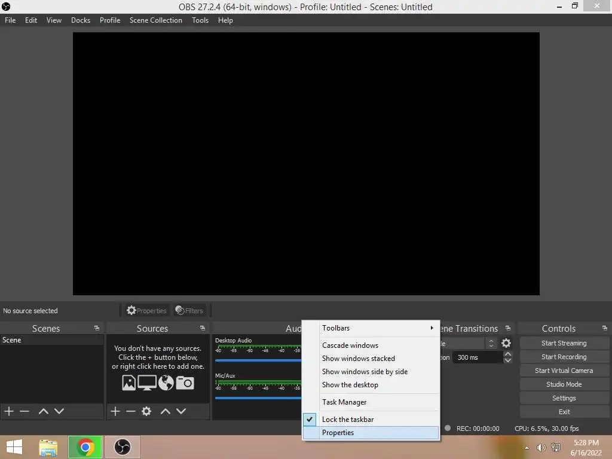Enable Studio Mode
612x459 pixels.
pos(564,384)
